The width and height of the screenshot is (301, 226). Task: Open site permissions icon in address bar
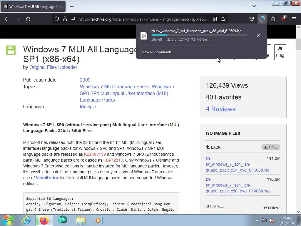(x=73, y=19)
